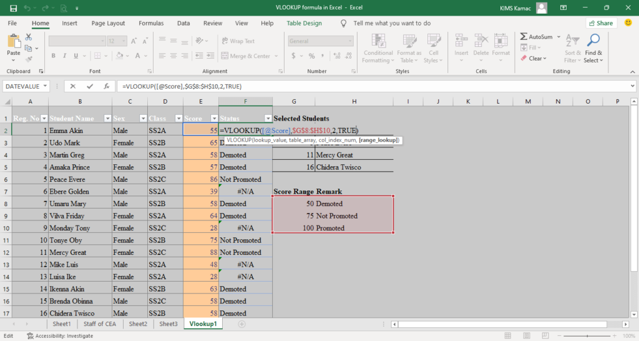The width and height of the screenshot is (639, 341).
Task: Click the Comma Style icon
Action: point(323,56)
